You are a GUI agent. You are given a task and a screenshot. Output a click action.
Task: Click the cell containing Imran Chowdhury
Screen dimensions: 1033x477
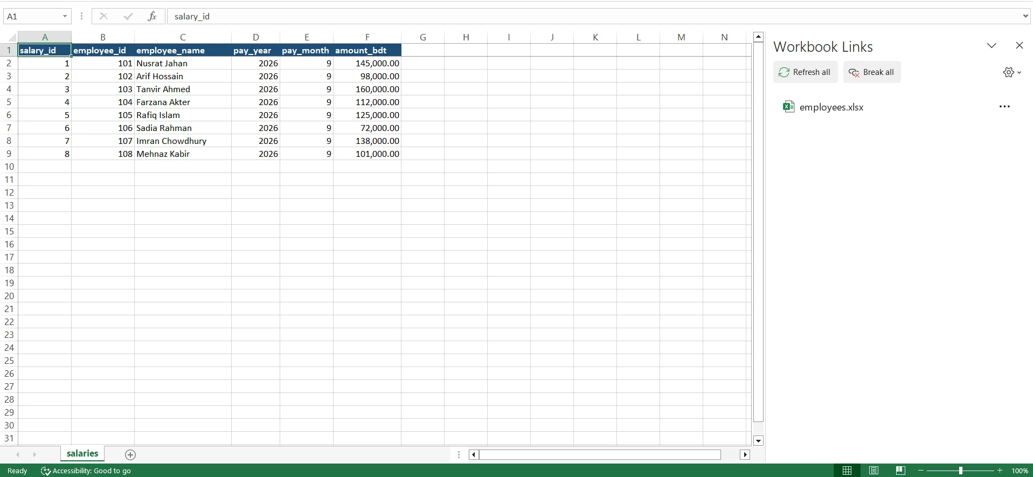click(183, 141)
